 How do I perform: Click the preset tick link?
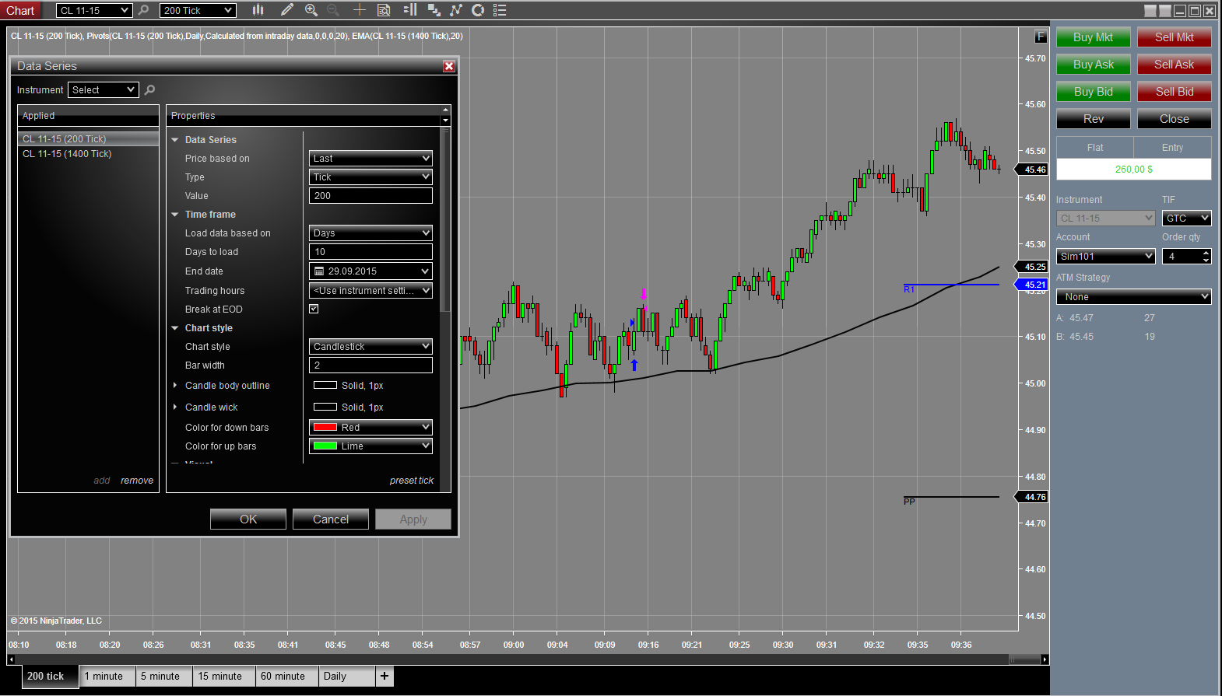point(412,481)
